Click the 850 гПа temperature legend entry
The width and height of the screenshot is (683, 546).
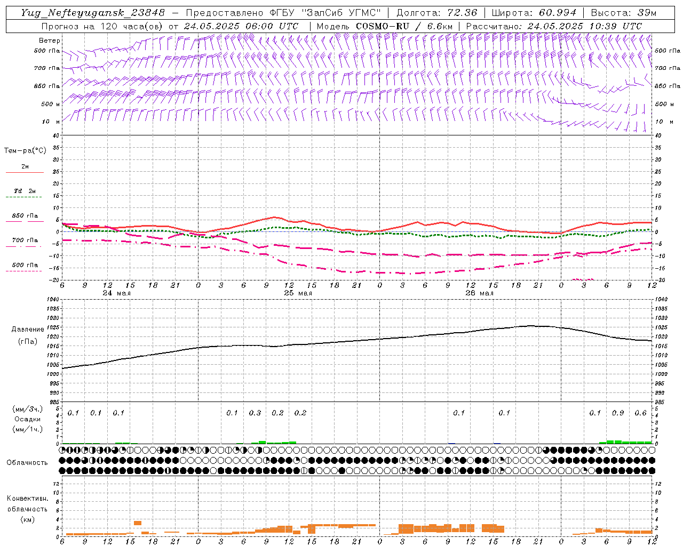pyautogui.click(x=25, y=216)
